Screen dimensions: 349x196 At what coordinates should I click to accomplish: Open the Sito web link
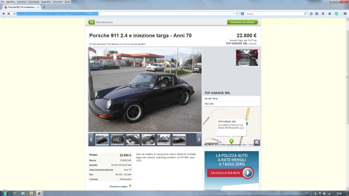209,104
